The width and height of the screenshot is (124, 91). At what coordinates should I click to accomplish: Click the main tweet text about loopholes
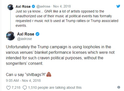pyautogui.click(x=60, y=55)
